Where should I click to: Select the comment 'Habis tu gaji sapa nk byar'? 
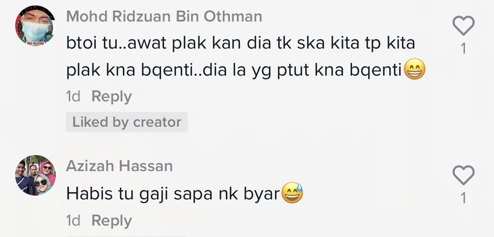point(173,194)
